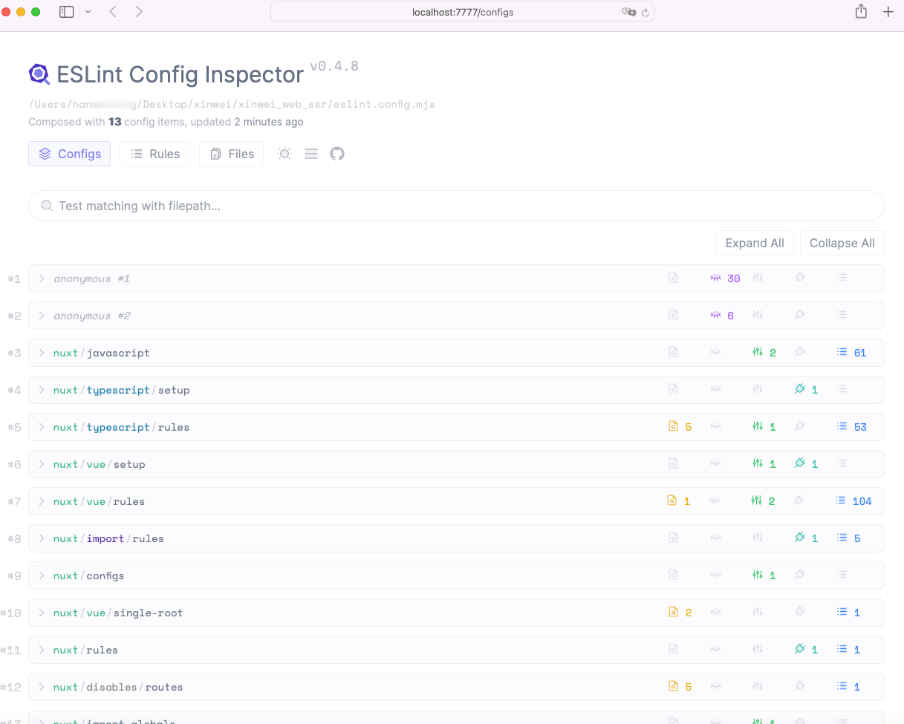Expand the nuxt/rules config chevron
Viewport: 904px width, 724px height.
[x=42, y=650]
